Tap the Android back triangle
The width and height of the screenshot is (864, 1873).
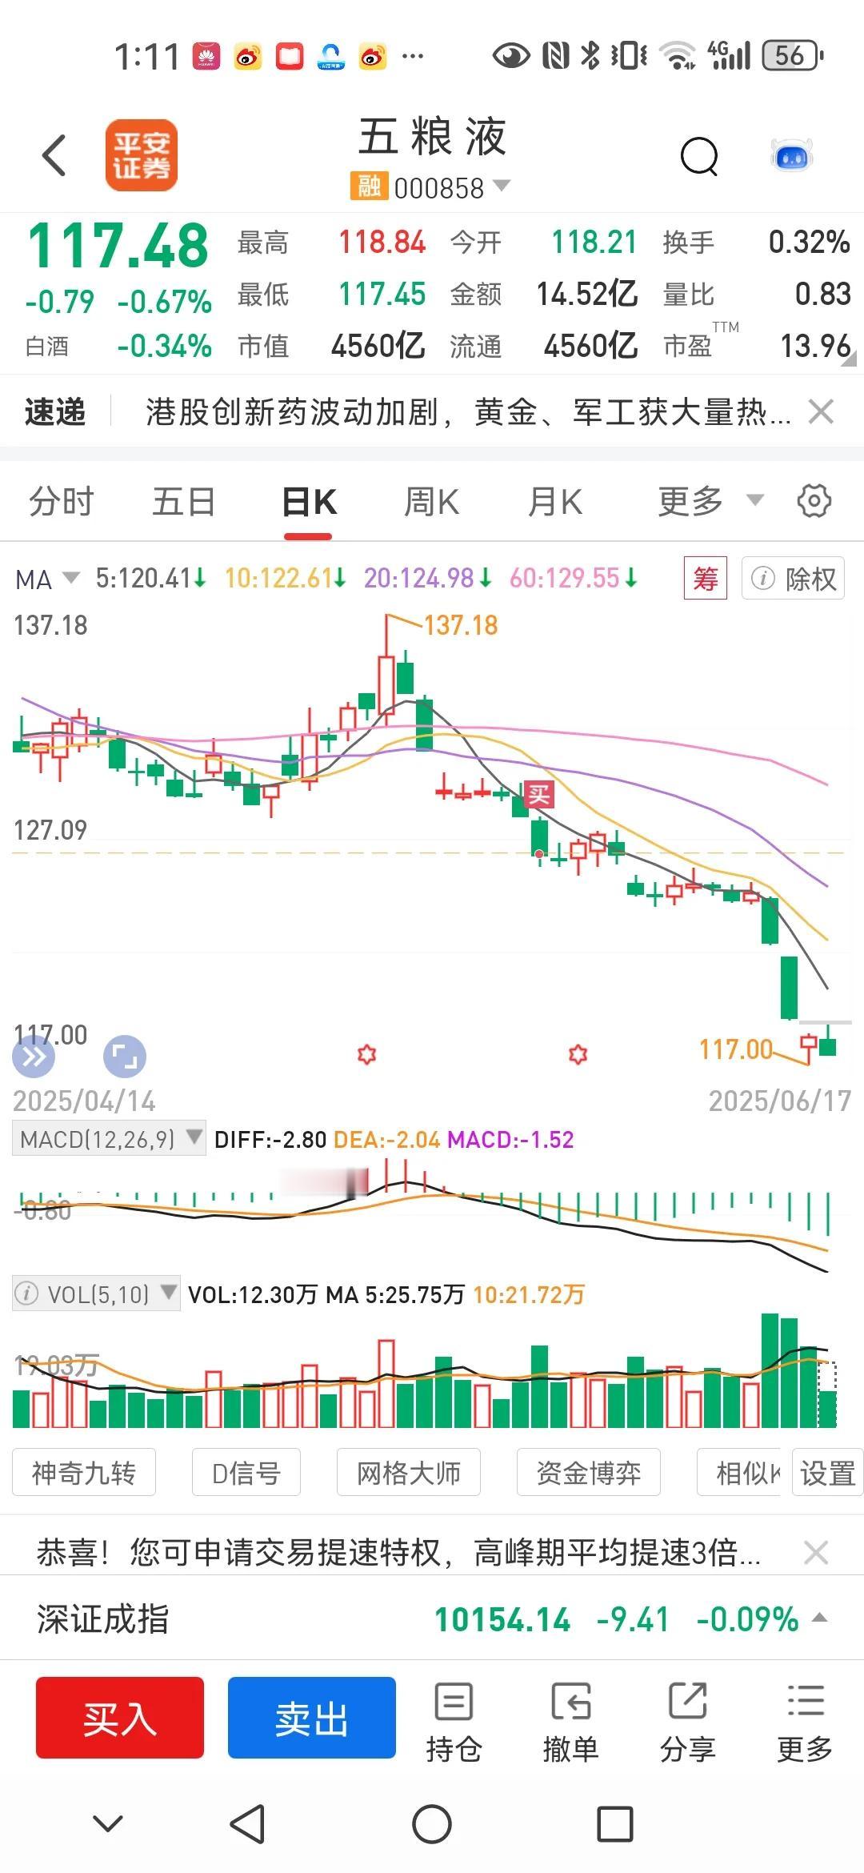(x=248, y=1824)
